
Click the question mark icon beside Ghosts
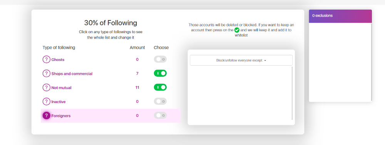click(x=46, y=59)
